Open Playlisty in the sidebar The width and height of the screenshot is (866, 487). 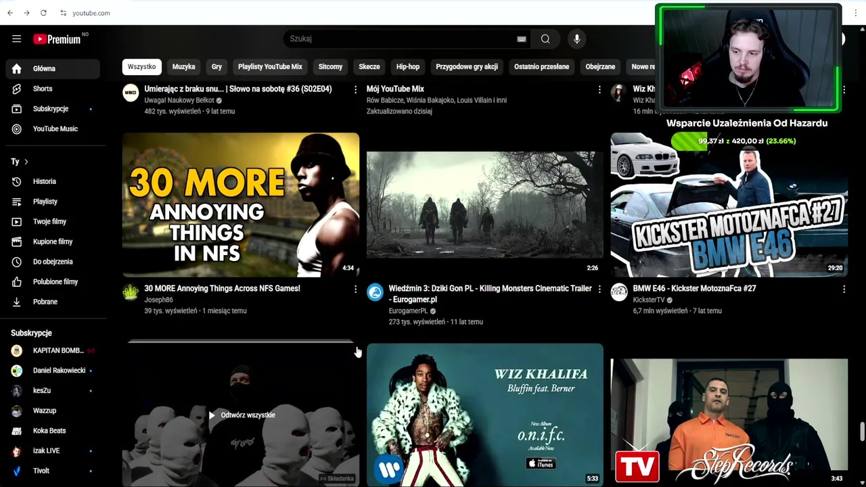53,202
